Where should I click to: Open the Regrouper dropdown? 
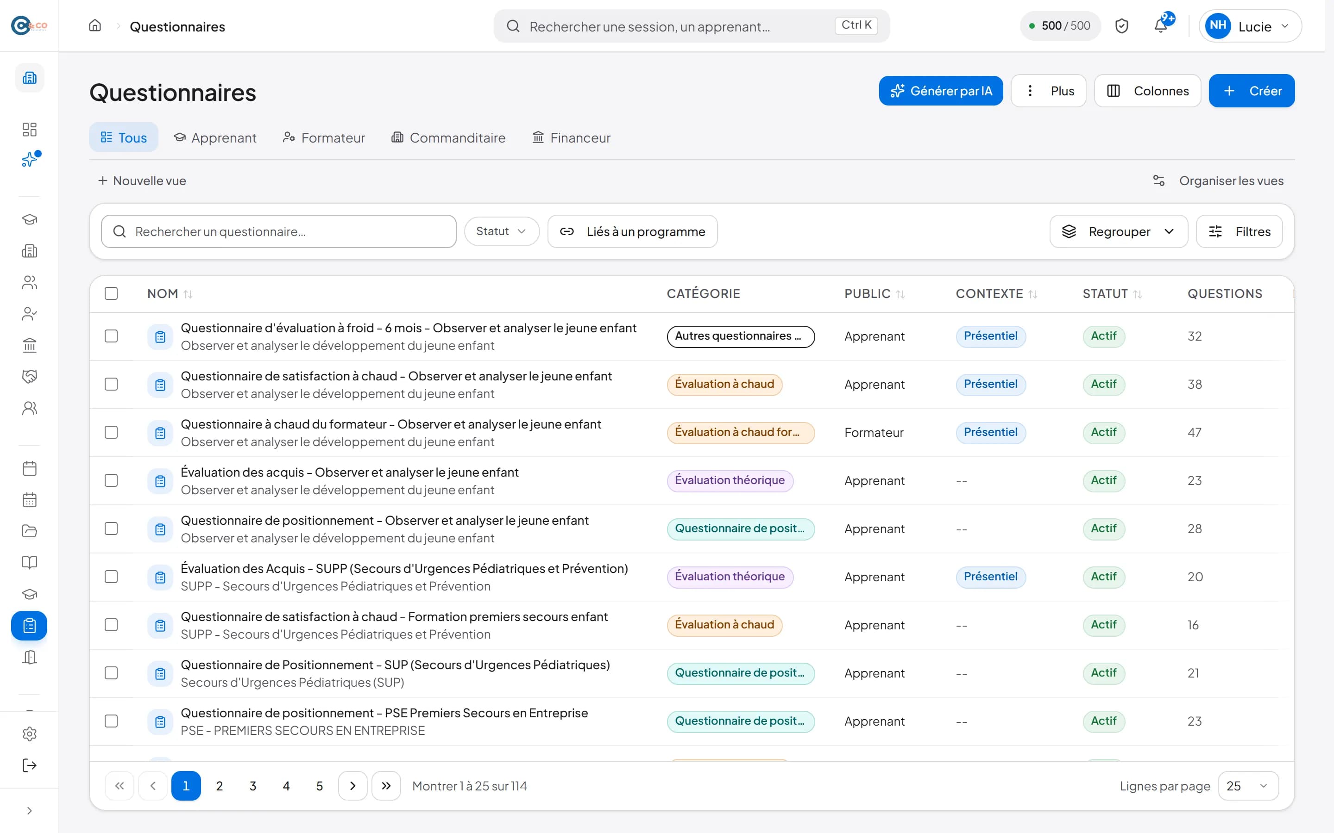[x=1119, y=231]
